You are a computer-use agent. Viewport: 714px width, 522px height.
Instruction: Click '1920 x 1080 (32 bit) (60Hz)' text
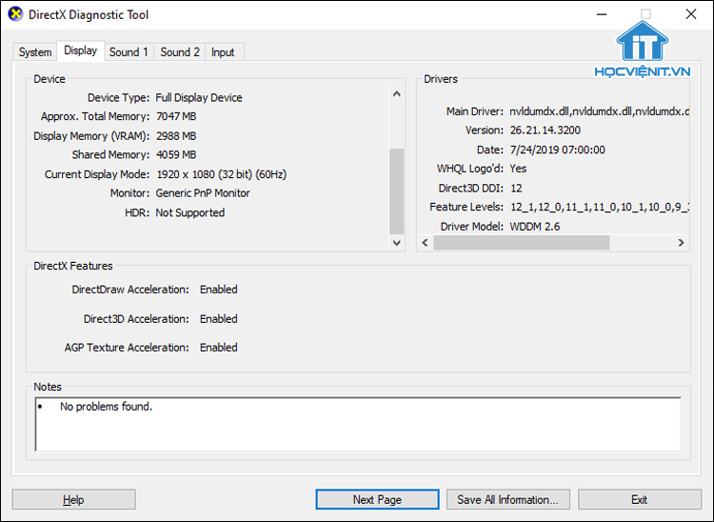222,174
